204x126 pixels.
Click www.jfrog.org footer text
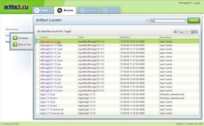coord(10,124)
